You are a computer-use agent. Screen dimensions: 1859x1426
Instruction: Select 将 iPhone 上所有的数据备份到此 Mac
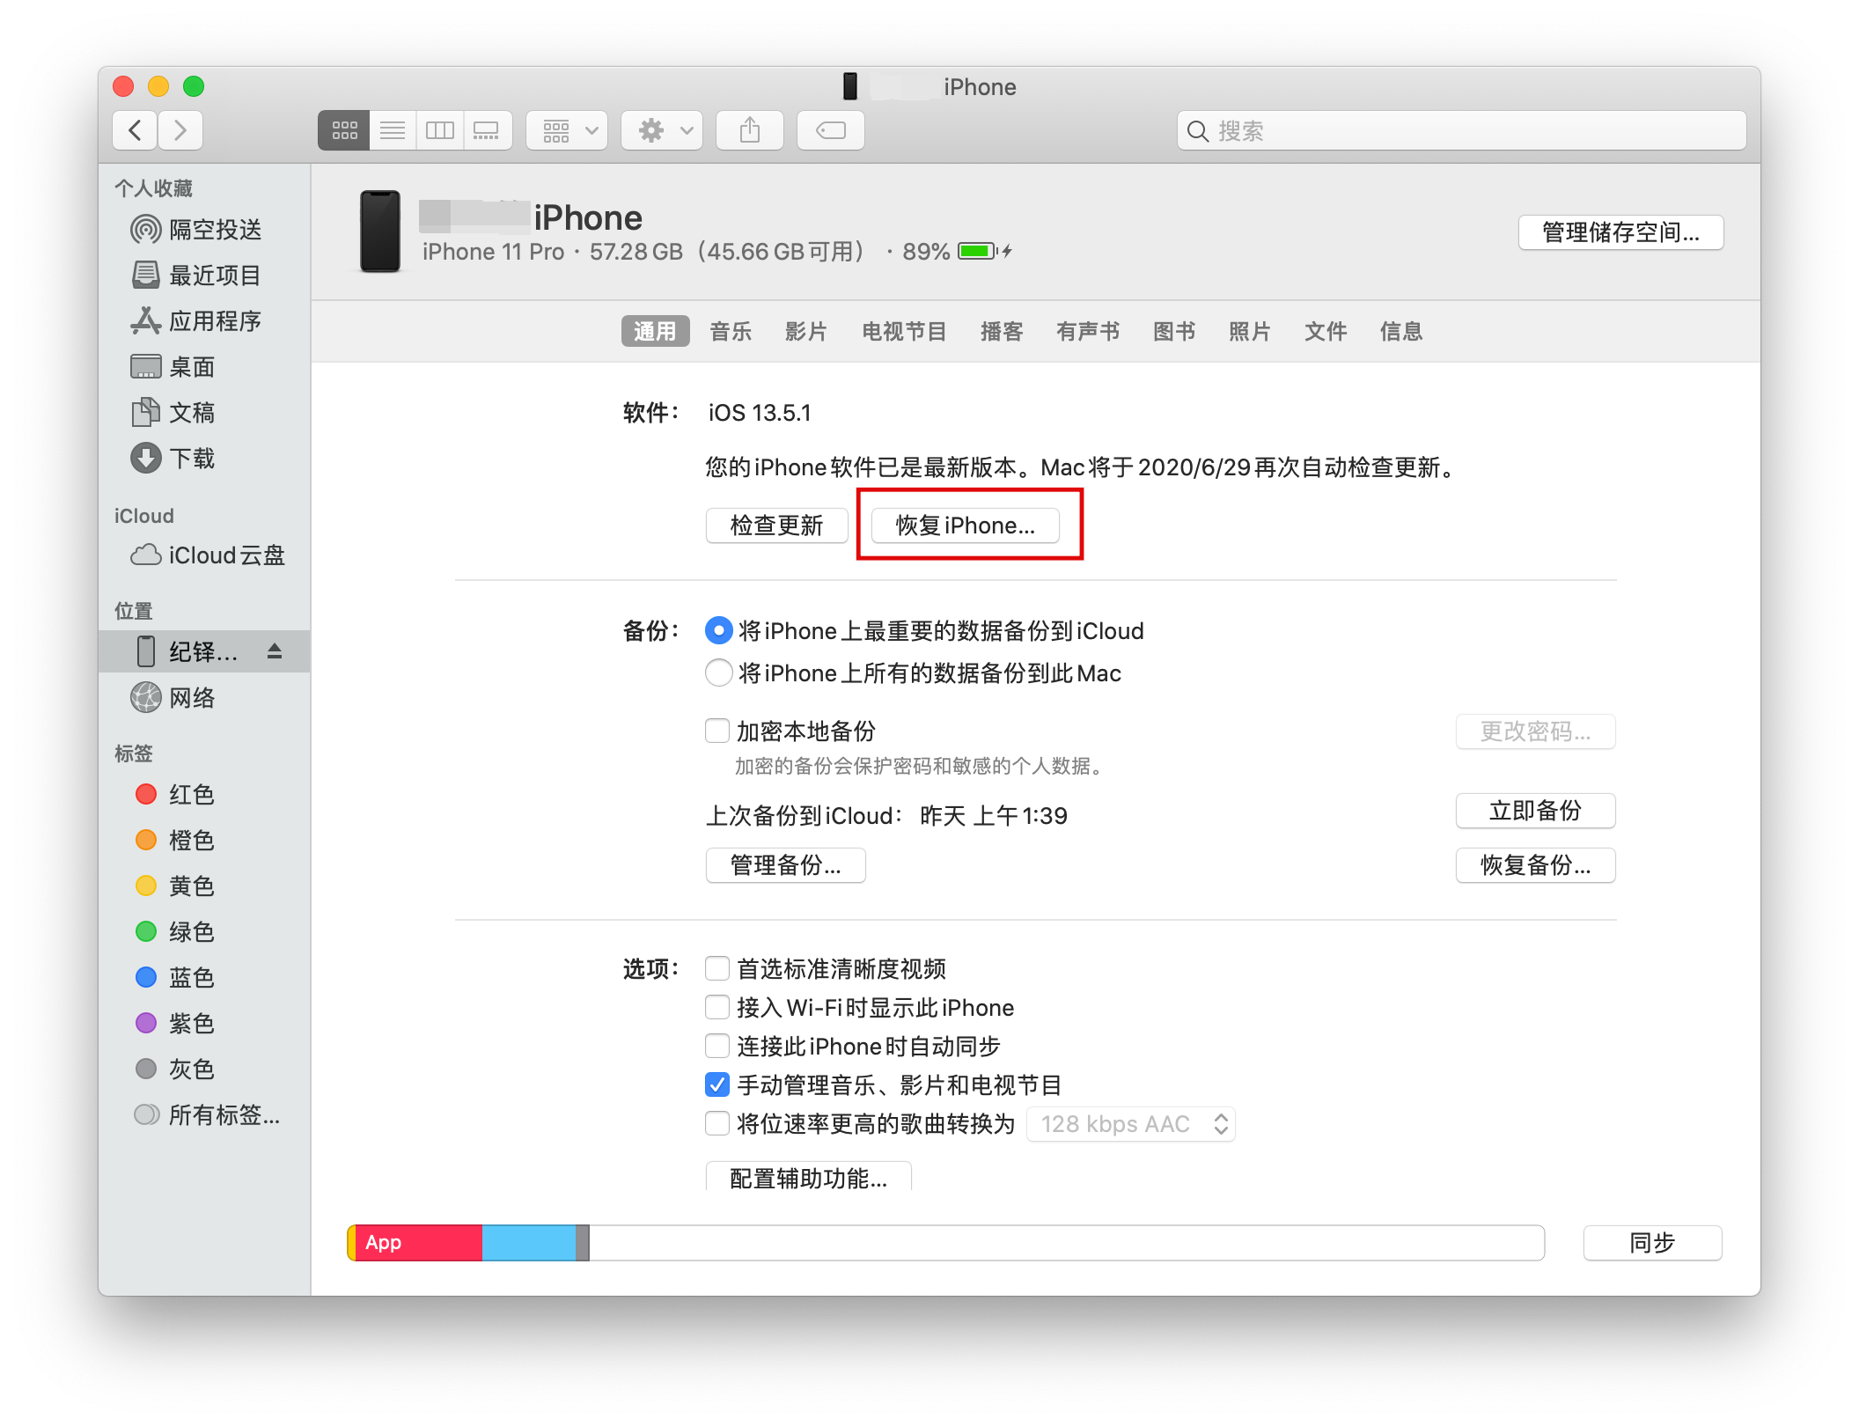click(719, 673)
